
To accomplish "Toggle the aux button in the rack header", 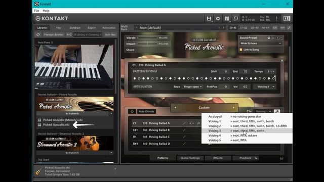I will click(282, 28).
